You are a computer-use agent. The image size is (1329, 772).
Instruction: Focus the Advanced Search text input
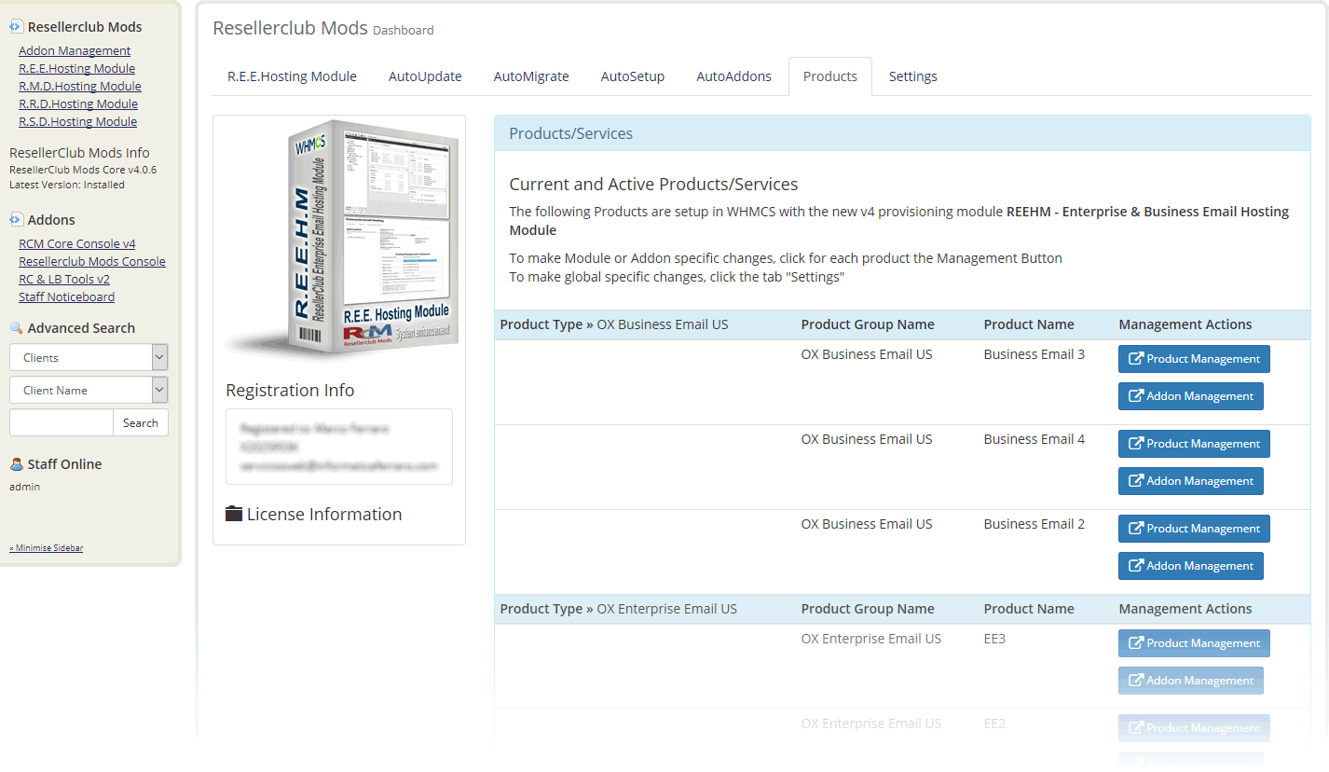pos(62,422)
